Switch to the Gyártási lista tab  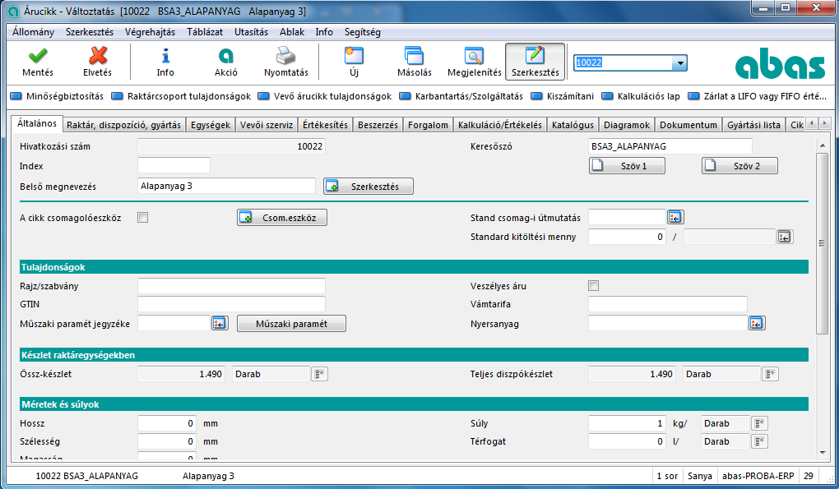coord(753,125)
